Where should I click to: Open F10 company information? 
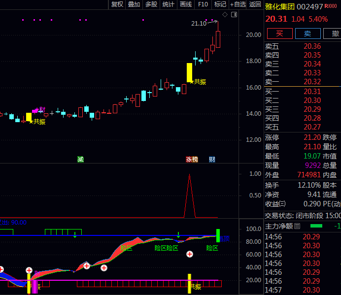(203, 4)
